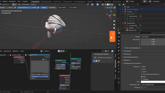165x93 pixels.
Task: Expand the Light item in outliner
Action: click(x=123, y=7)
